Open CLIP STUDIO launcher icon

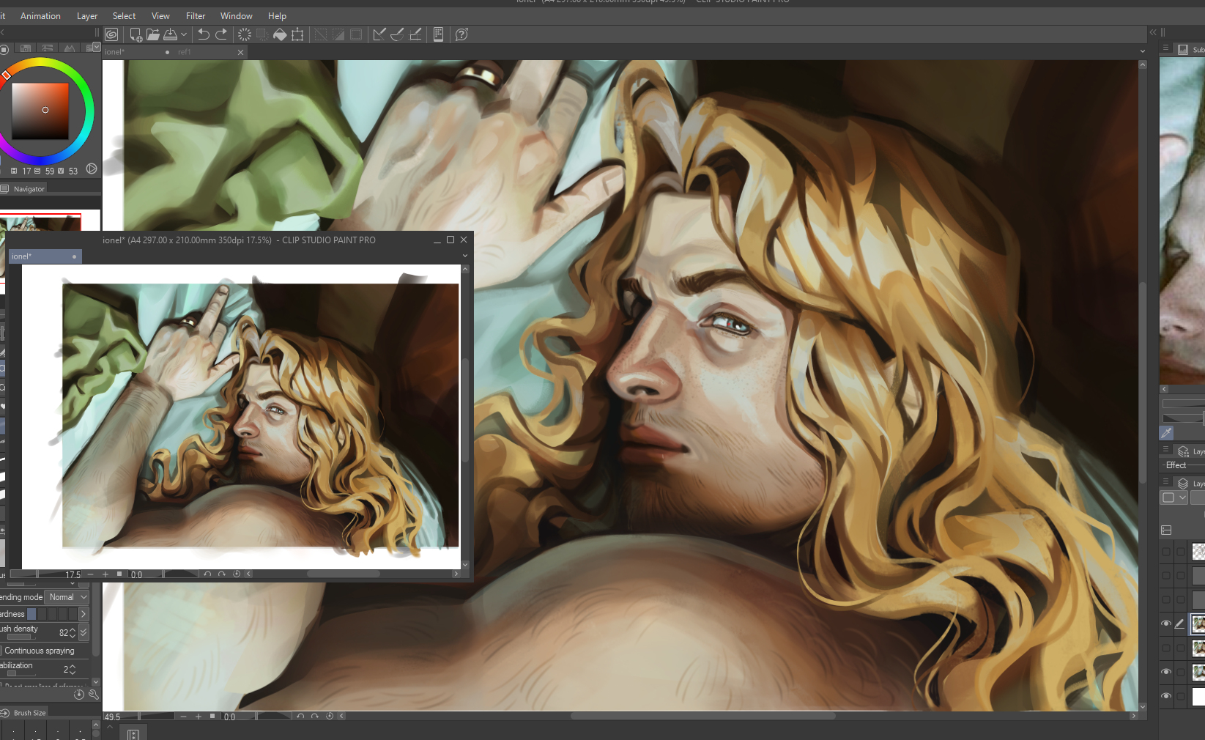coord(111,34)
